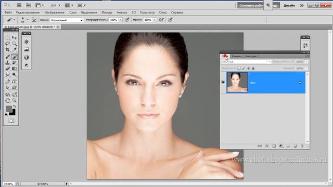Toggle Lock transparent pixels in Layers panel
333x187 pixels.
click(x=239, y=68)
